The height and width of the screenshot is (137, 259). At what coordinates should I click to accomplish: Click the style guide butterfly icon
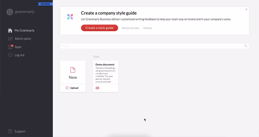(x=70, y=17)
